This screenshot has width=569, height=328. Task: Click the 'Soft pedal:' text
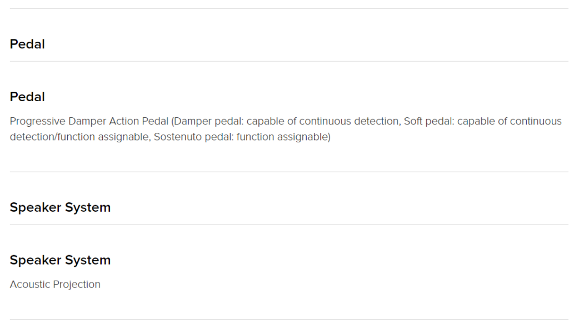(429, 121)
